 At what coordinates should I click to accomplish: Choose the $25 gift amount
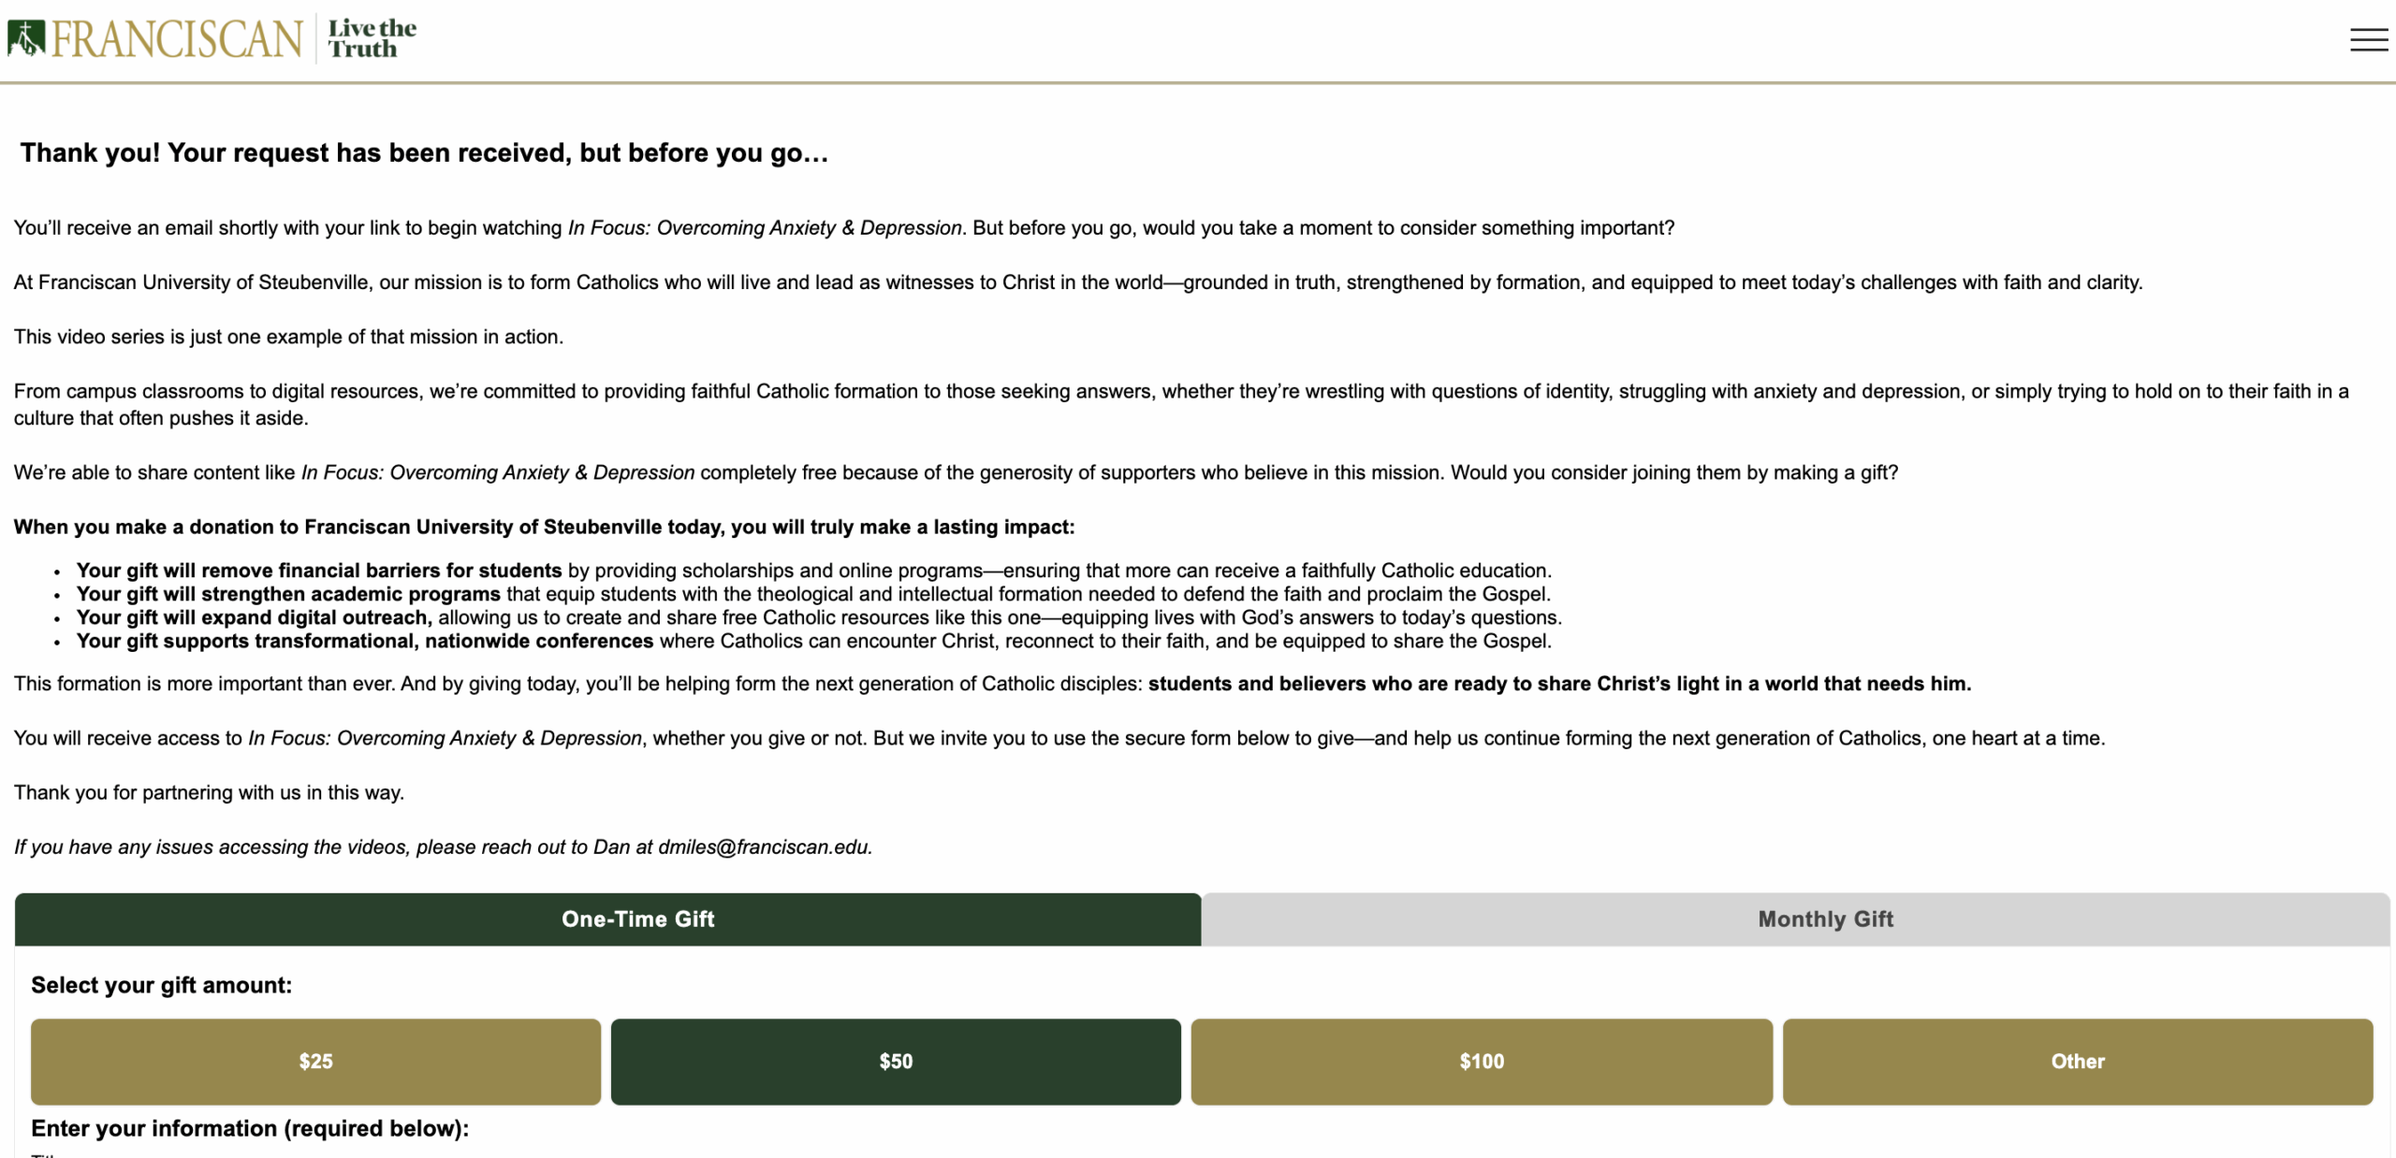pyautogui.click(x=315, y=1061)
